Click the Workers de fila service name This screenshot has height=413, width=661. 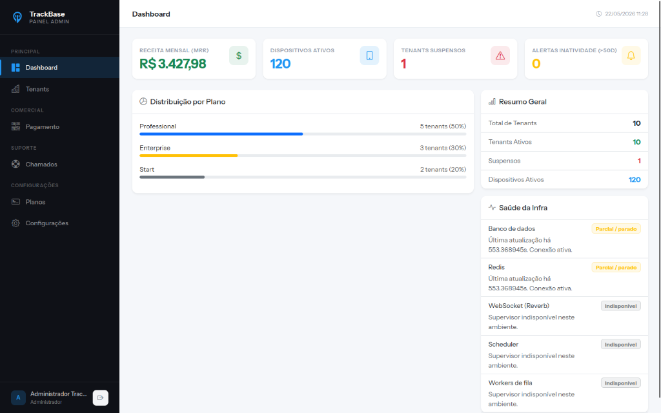click(510, 383)
